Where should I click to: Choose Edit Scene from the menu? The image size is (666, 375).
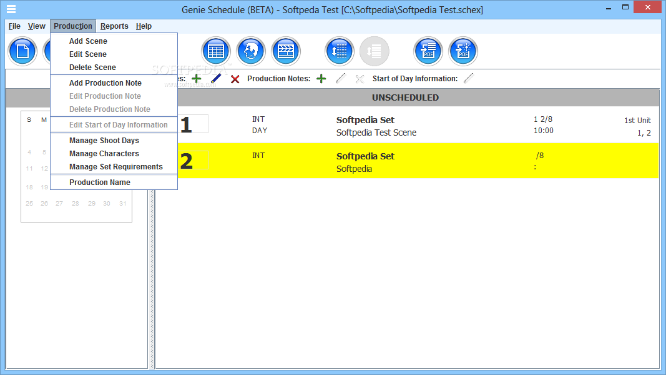[114, 54]
